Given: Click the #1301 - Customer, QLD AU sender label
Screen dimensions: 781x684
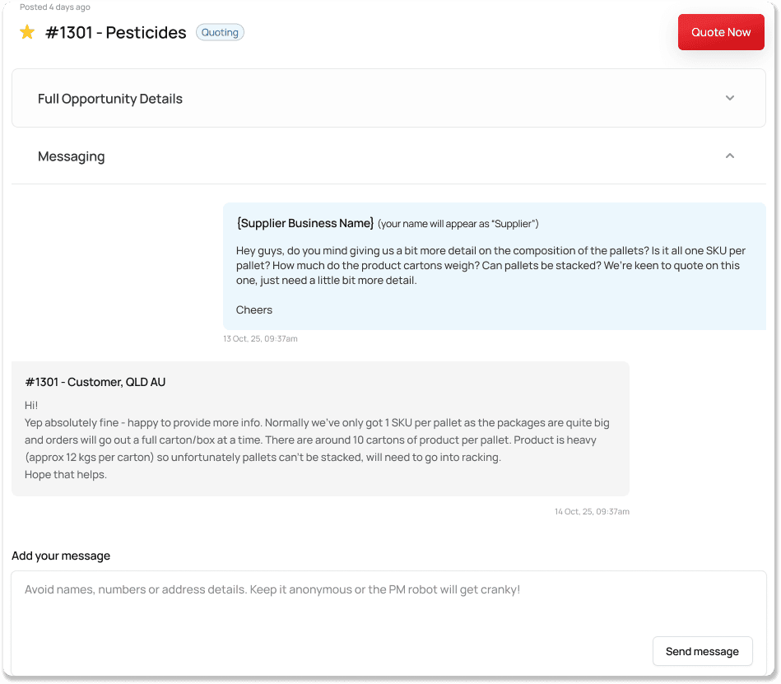Looking at the screenshot, I should (x=95, y=382).
